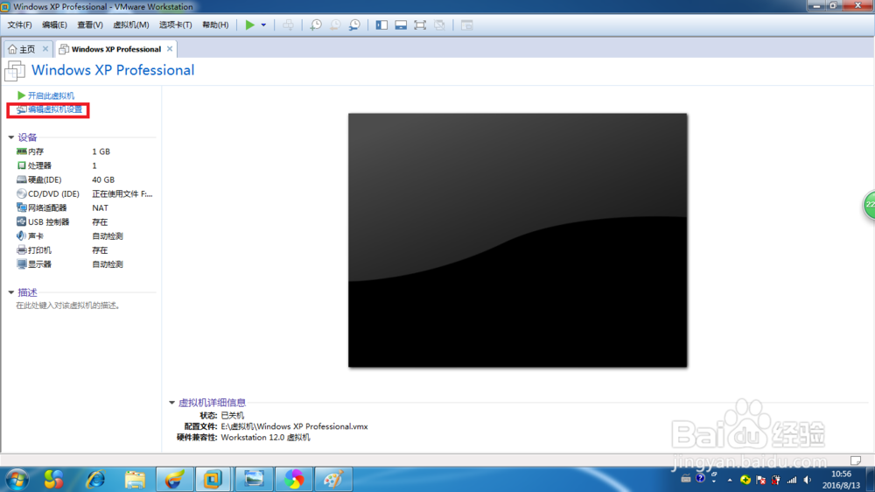Click the configuration file path text
The width and height of the screenshot is (875, 492).
point(294,426)
